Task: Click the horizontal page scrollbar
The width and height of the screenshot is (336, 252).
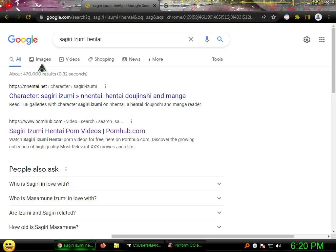Action: point(202,236)
